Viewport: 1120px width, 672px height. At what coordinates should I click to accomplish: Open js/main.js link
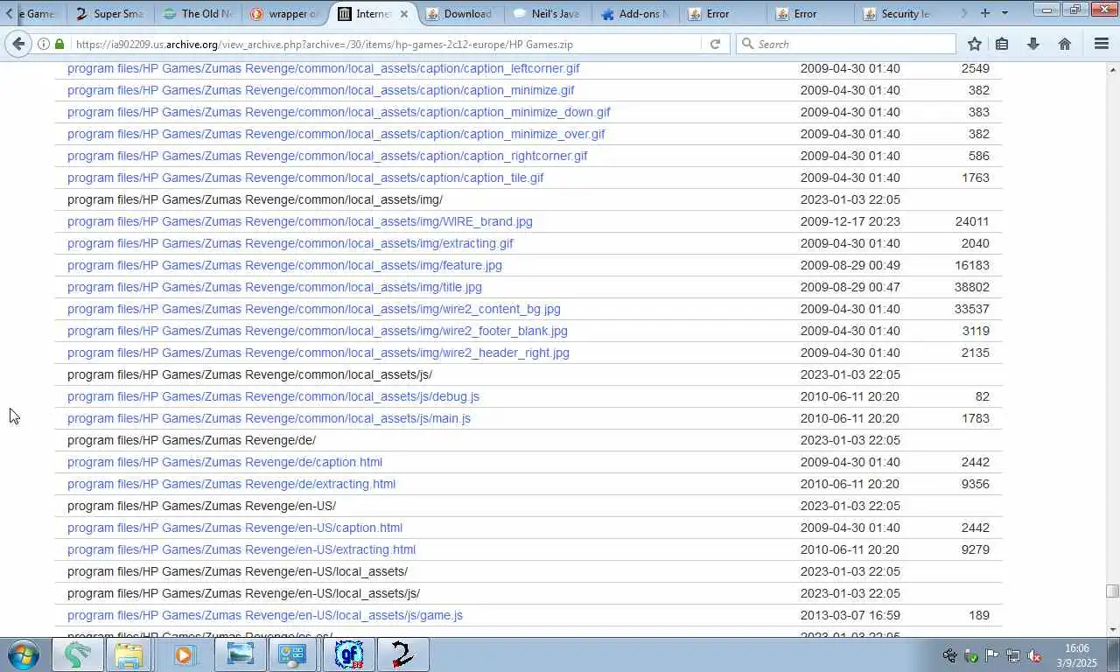pos(269,418)
